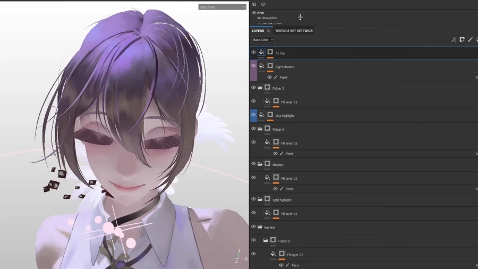Click the show all eye icon at top
The image size is (478, 269).
pos(263,4)
